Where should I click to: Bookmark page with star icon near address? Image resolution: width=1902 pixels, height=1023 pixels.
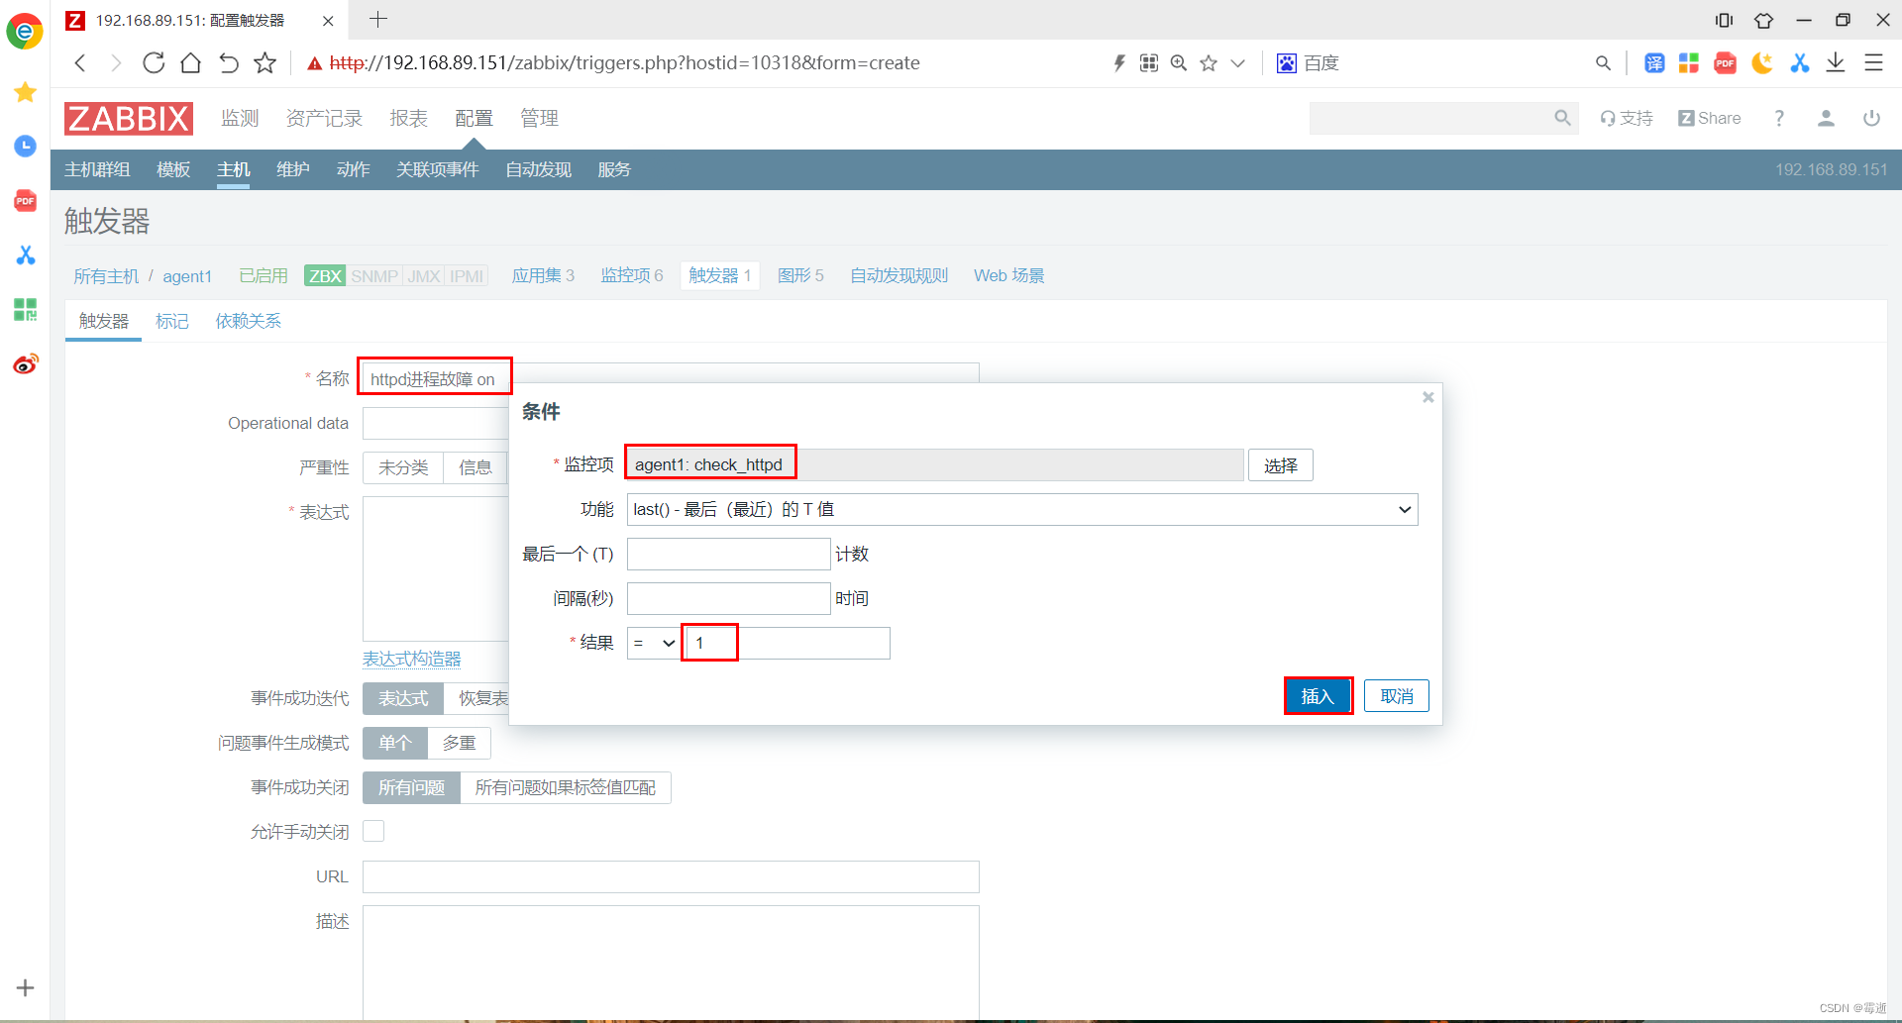264,63
